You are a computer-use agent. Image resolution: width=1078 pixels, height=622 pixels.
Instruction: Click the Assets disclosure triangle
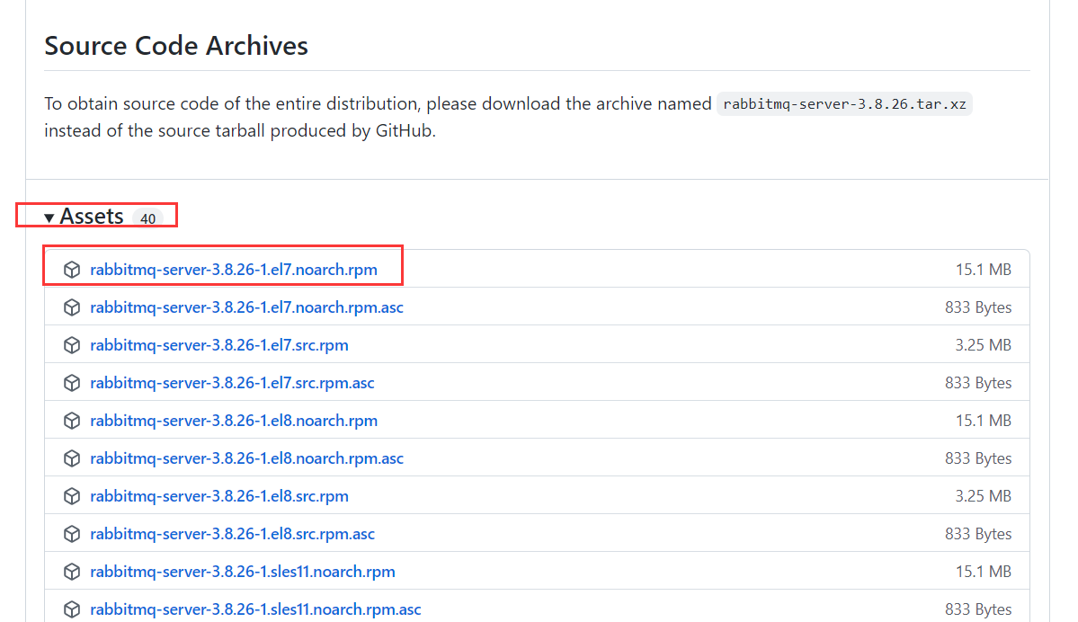point(49,216)
